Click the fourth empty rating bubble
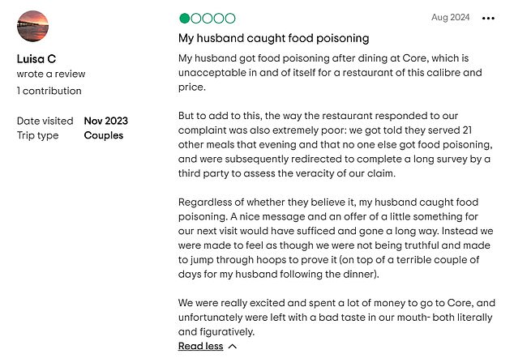 click(x=219, y=19)
